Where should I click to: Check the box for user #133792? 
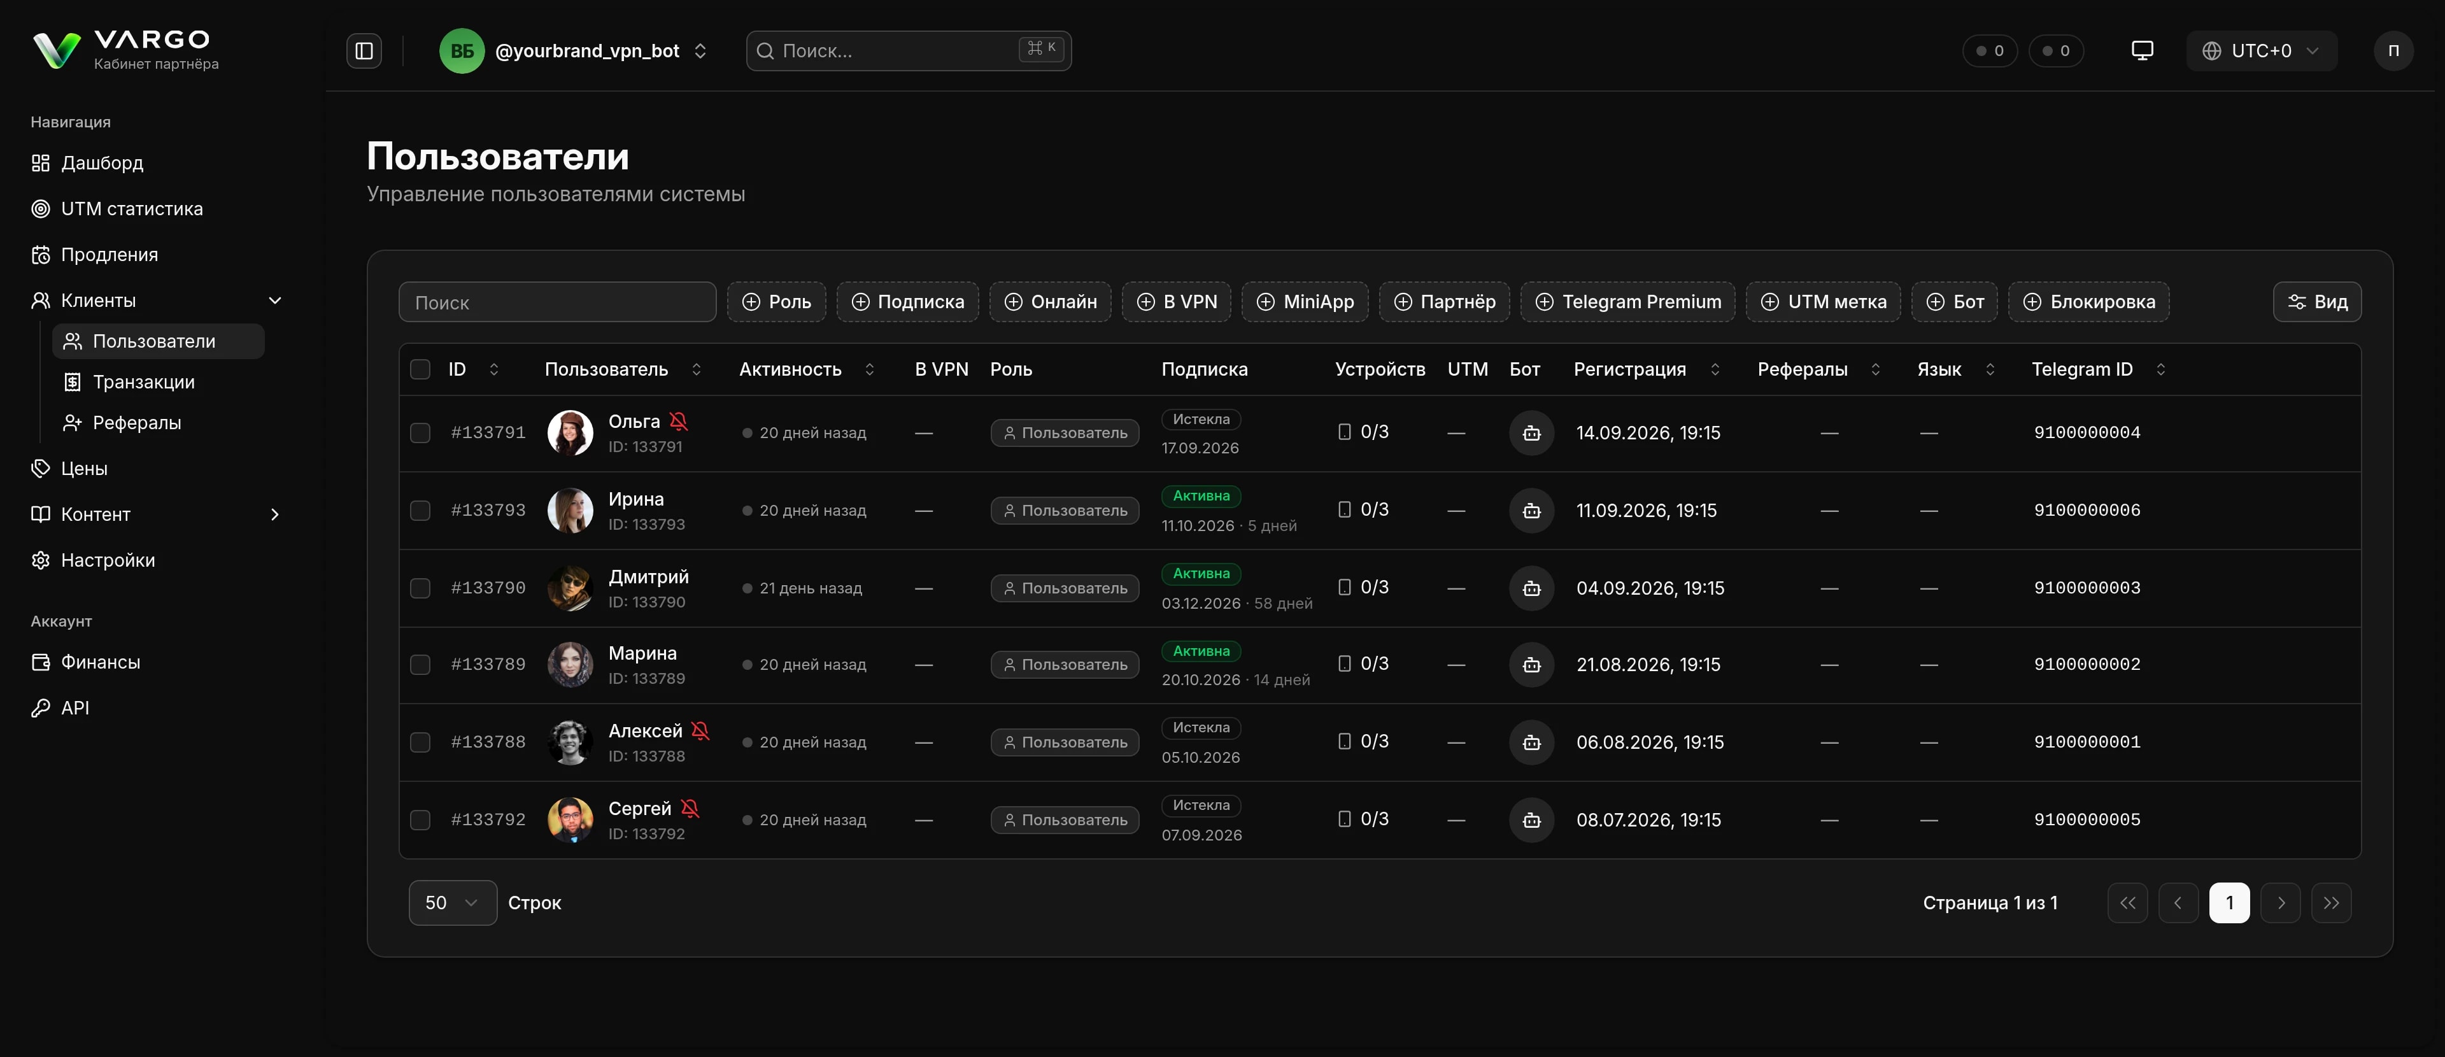coord(420,819)
